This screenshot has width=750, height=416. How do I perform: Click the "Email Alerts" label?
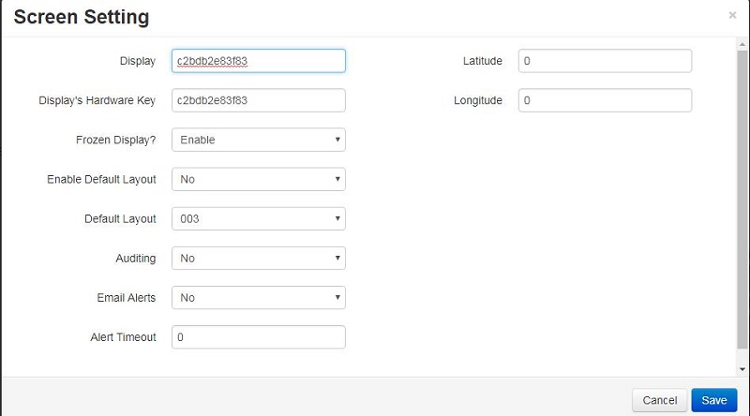coord(127,297)
